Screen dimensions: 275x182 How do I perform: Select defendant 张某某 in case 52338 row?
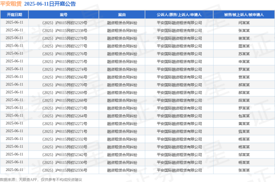(x=244, y=31)
